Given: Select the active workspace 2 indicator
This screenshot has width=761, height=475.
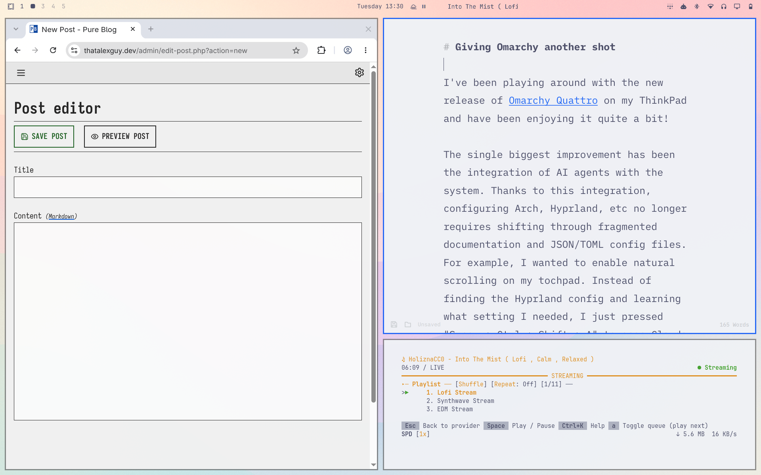Looking at the screenshot, I should 33,6.
